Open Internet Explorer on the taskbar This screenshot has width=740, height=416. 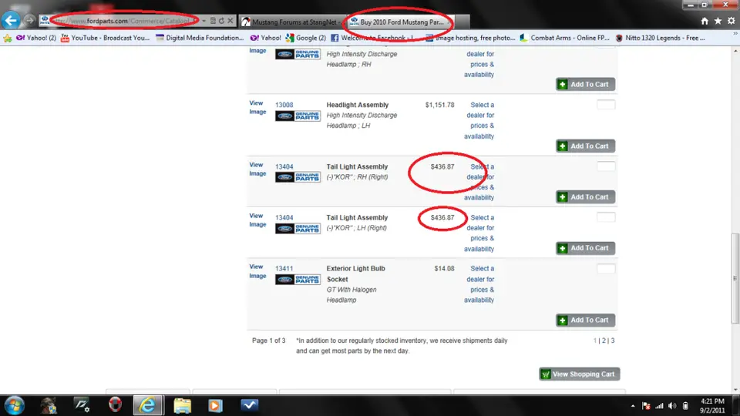(148, 405)
